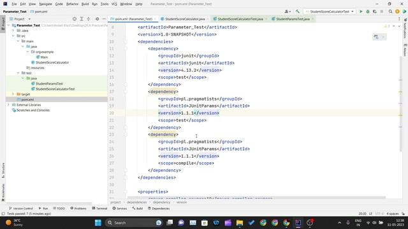Screen dimensions: 408x229
Task: Open the Terminal tool window
Action: [x=99, y=209]
